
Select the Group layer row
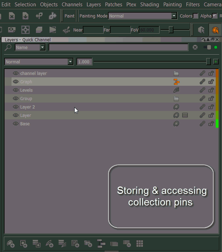click(x=87, y=99)
